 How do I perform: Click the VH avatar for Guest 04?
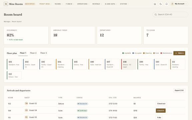click(x=26, y=110)
